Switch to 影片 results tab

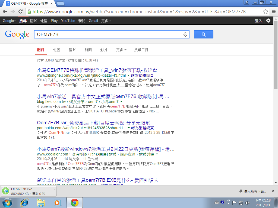[104, 50]
